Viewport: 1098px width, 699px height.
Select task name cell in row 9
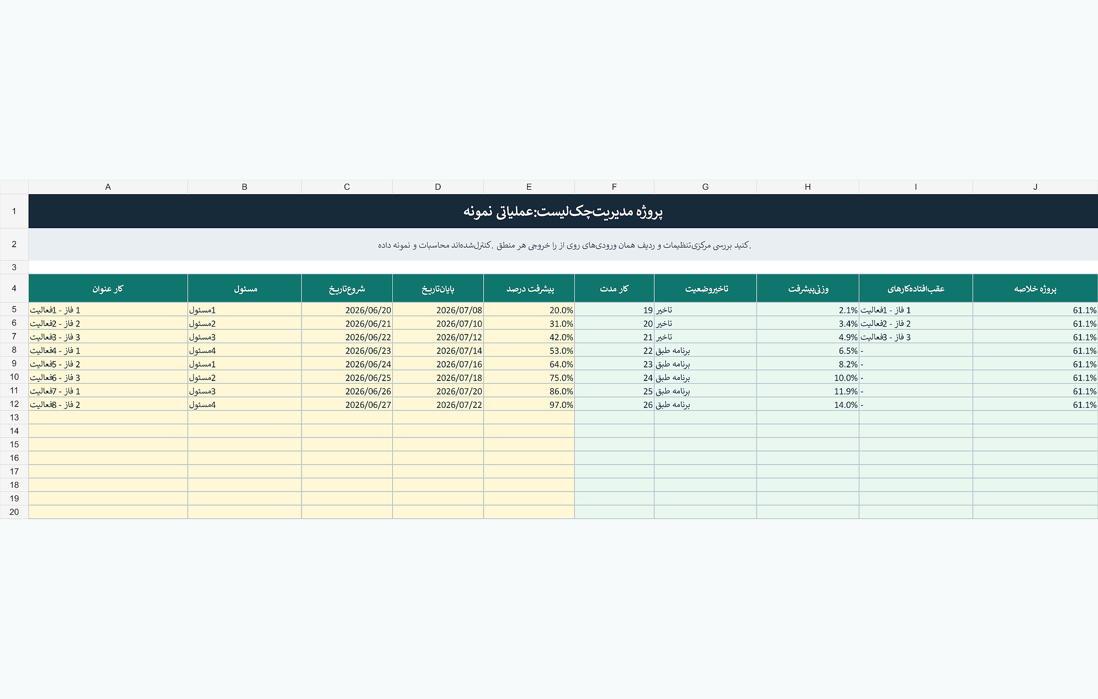[108, 364]
